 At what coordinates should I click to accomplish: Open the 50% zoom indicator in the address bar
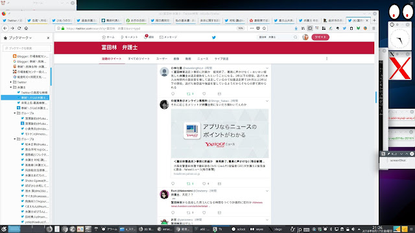coord(241,28)
